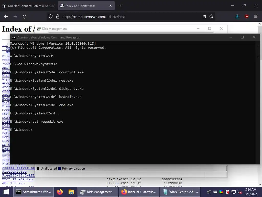Viewport: 262px width, 197px height.
Task: Open the Firefox downloads panel
Action: (x=237, y=16)
